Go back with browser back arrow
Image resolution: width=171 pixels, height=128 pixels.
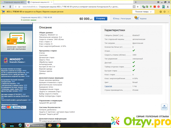click(4, 7)
